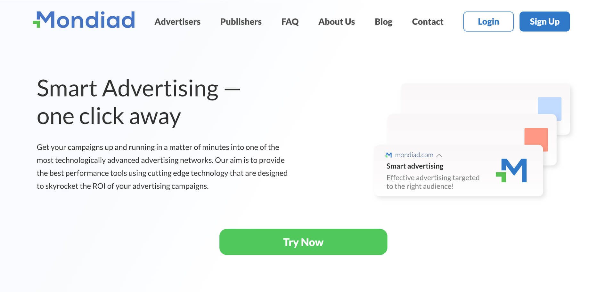Visit the About Us page
Image resolution: width=606 pixels, height=292 pixels.
point(337,22)
